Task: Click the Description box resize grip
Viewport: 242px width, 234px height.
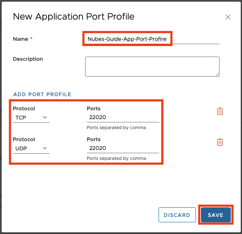Action: pyautogui.click(x=218, y=75)
